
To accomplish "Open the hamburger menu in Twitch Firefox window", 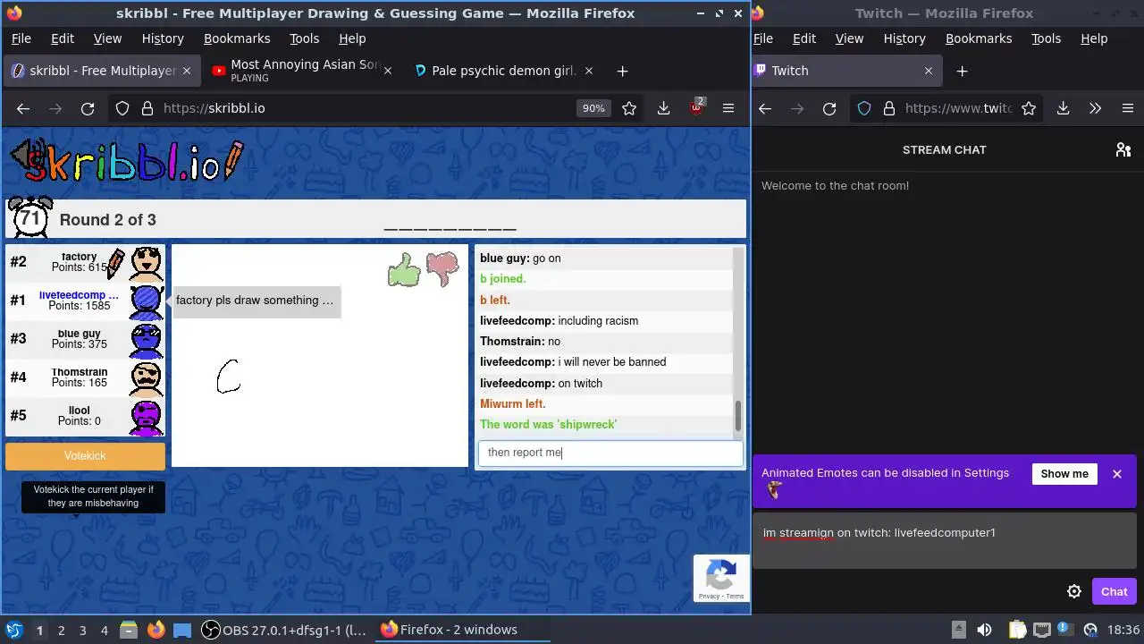I will click(x=1127, y=108).
